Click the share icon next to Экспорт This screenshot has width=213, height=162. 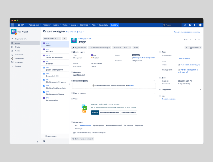187,47
